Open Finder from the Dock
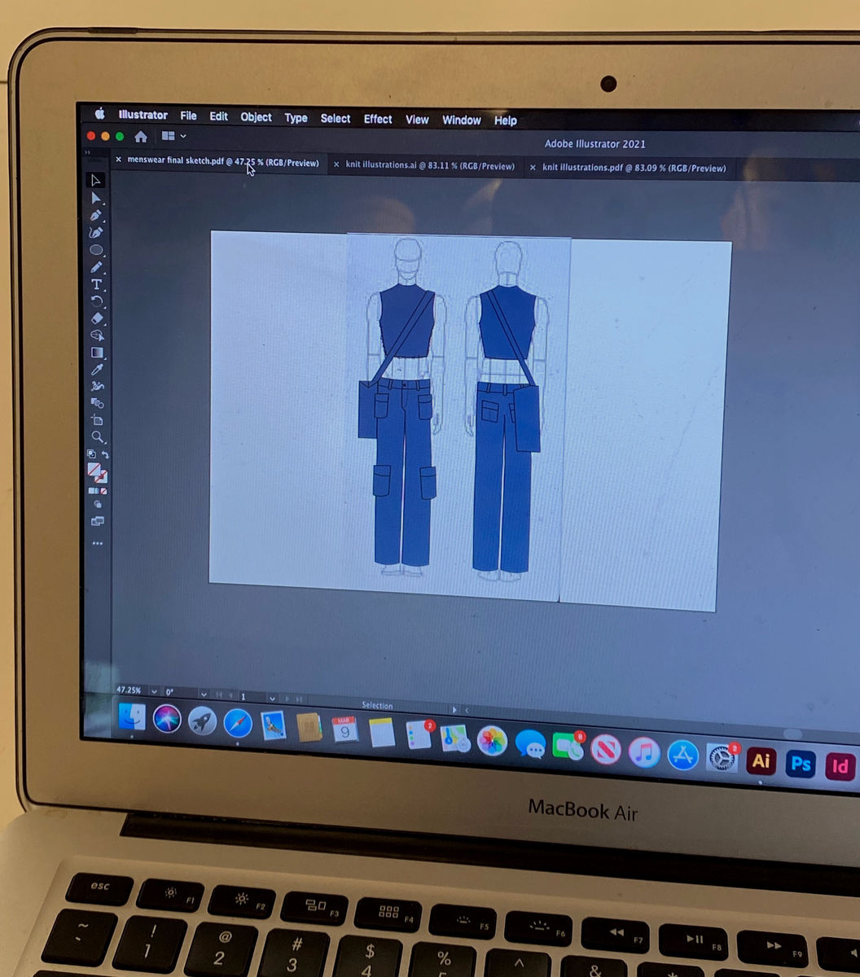Screen dimensions: 860x977 (131, 716)
